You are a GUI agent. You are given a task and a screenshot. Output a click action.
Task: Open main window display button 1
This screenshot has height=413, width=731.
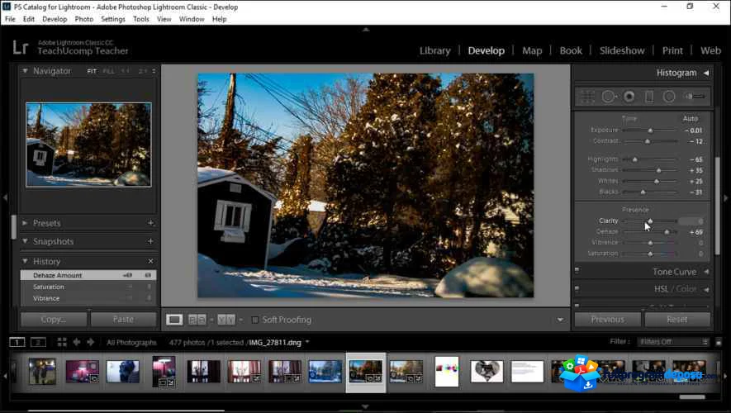pyautogui.click(x=17, y=342)
